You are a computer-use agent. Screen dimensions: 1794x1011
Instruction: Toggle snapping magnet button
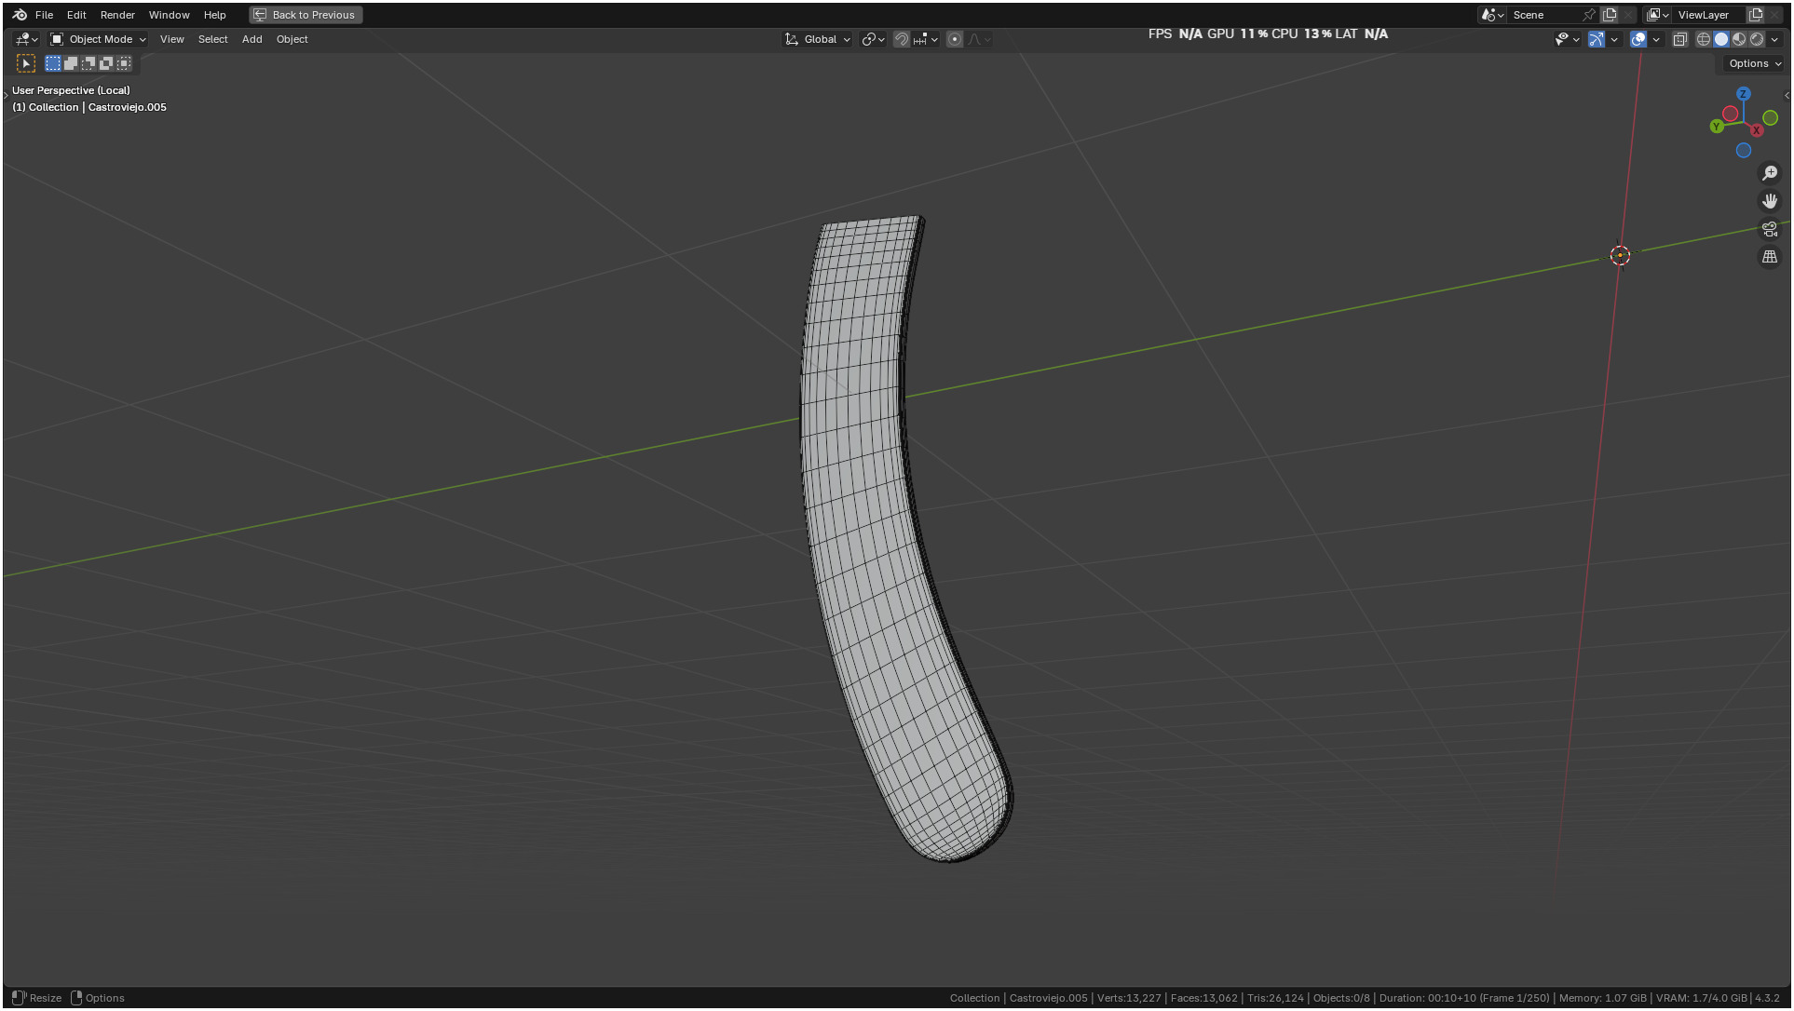[x=901, y=39]
